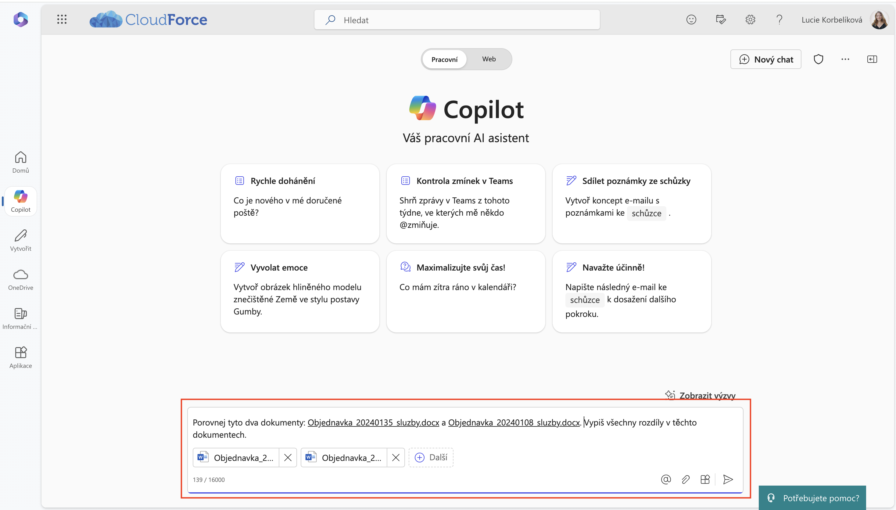Open more options ellipsis menu

coord(845,59)
